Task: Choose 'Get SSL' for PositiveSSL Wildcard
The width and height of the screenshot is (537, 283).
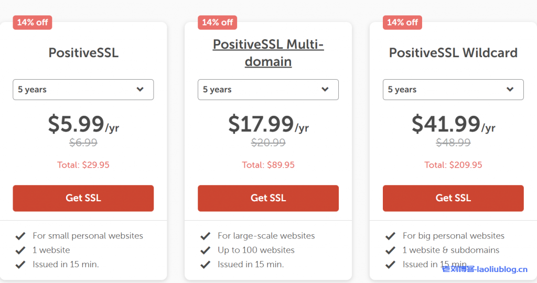Action: 453,198
